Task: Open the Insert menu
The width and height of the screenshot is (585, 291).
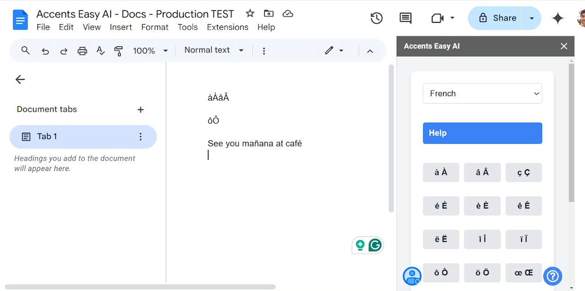Action: pyautogui.click(x=121, y=27)
